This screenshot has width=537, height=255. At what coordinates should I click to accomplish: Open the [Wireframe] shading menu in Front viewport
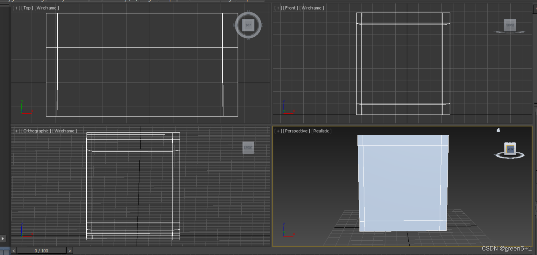coord(312,8)
